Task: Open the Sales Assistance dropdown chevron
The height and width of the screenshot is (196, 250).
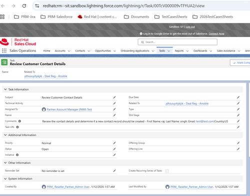Action: (x=239, y=51)
